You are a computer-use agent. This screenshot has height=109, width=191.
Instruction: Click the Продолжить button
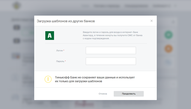pyautogui.click(x=129, y=94)
